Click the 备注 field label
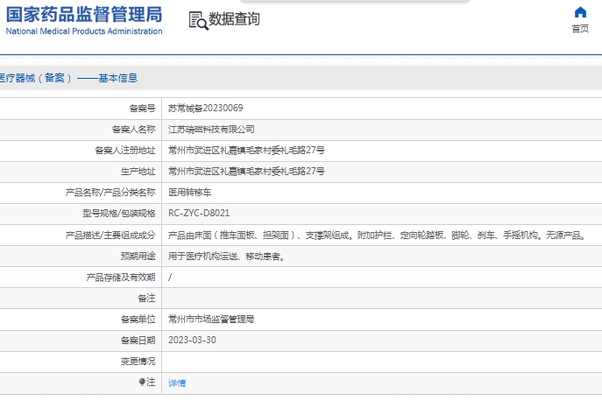602x401 pixels. point(146,299)
